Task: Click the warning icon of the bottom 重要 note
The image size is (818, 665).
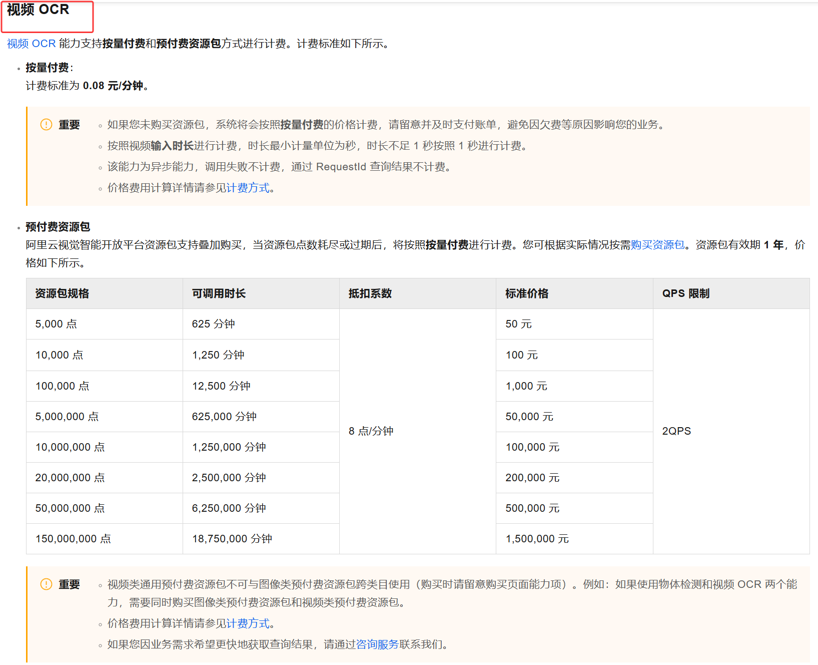Action: (x=46, y=584)
